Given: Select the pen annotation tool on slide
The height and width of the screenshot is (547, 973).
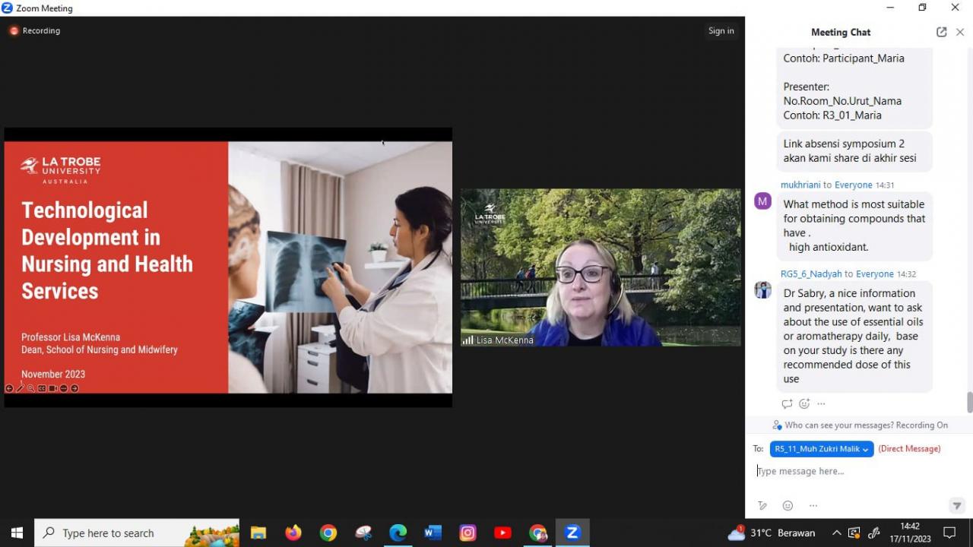Looking at the screenshot, I should click(x=20, y=388).
